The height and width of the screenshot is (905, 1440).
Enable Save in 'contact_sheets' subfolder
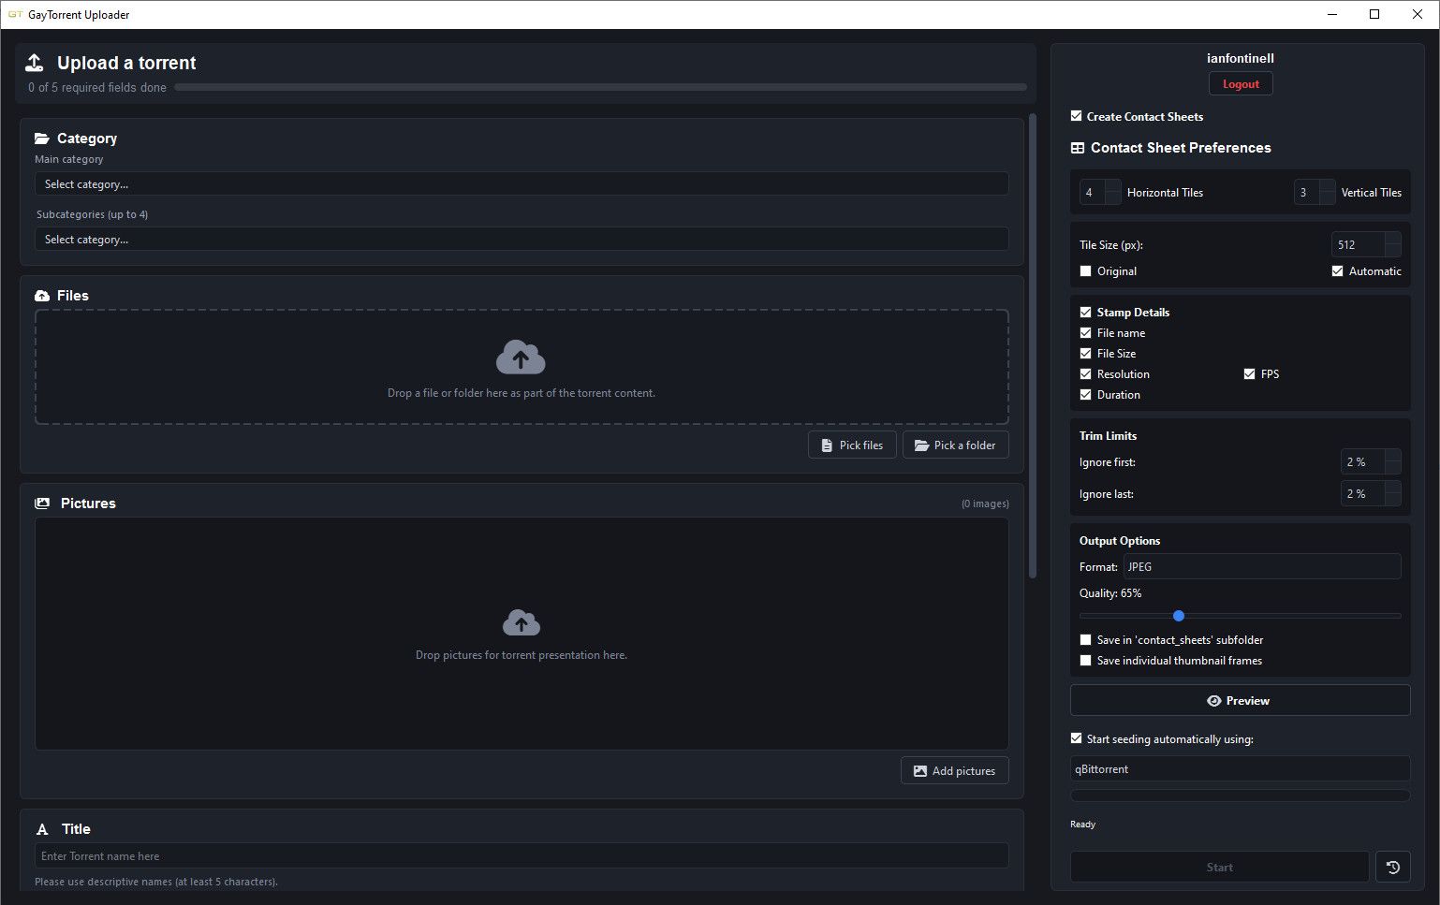pos(1086,640)
